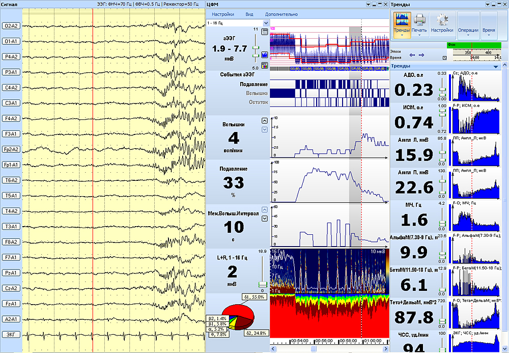The image size is (509, 353).
Task: Open ЦФМ panel title dropdown arrow
Action: 369,5
